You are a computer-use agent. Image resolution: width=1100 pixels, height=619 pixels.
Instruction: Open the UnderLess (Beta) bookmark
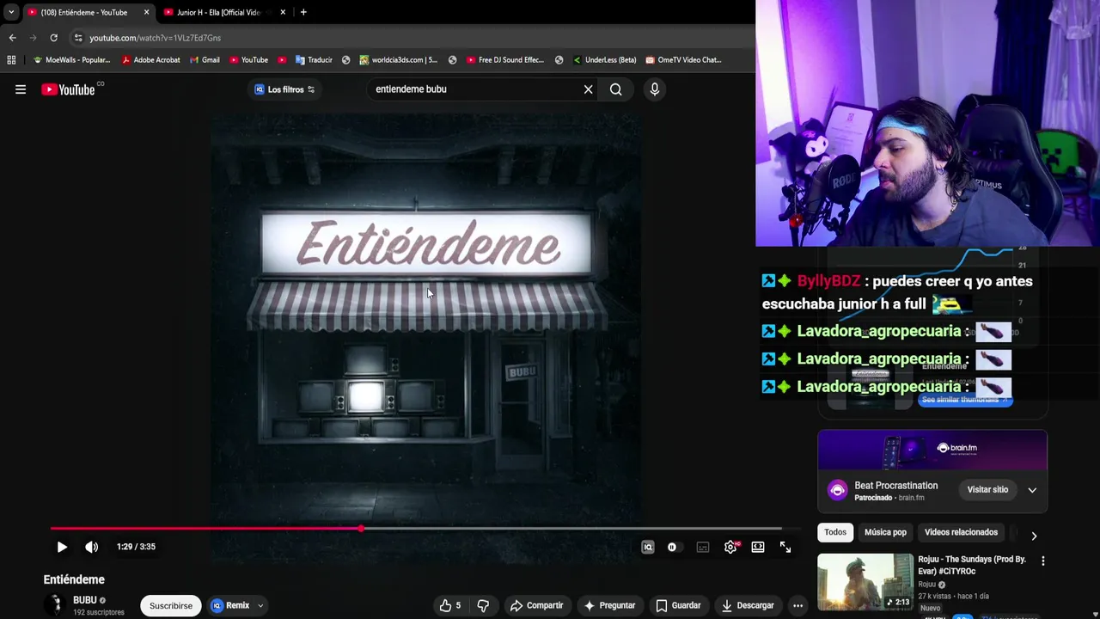pyautogui.click(x=605, y=60)
